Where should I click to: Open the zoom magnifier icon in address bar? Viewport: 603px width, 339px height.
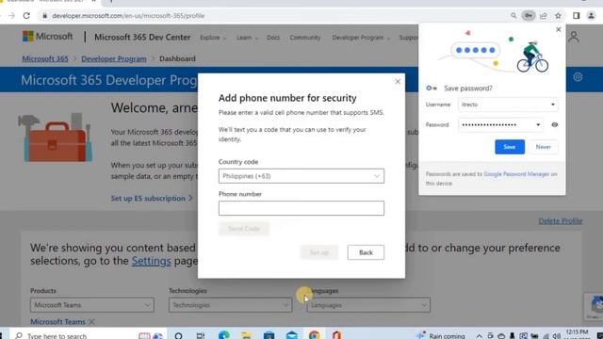[513, 16]
